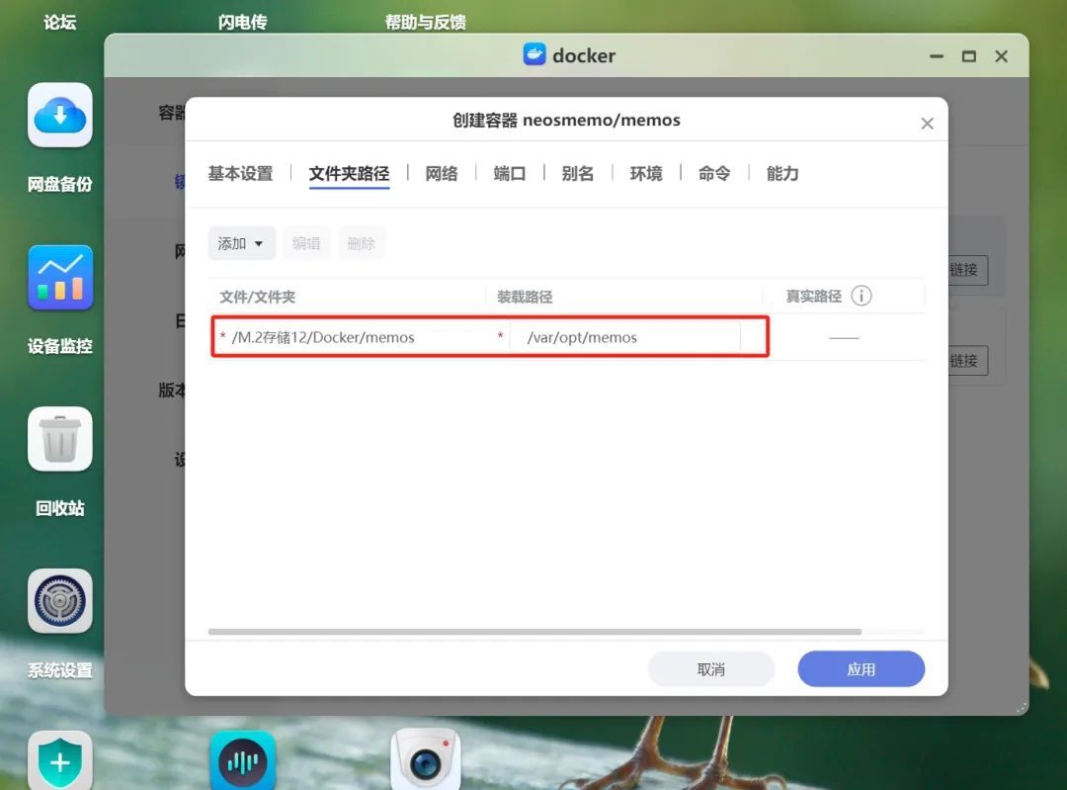Open the 回收站 recycle bin desktop icon
Screen dimensions: 1067x790
click(x=60, y=439)
